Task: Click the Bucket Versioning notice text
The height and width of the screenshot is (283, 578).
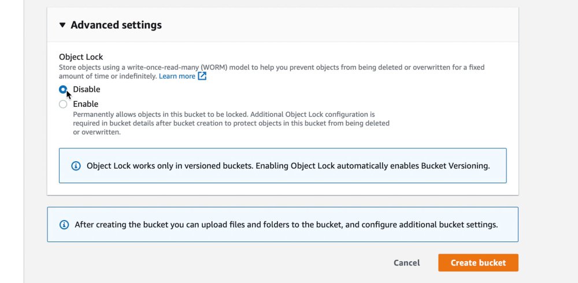Action: click(x=288, y=166)
